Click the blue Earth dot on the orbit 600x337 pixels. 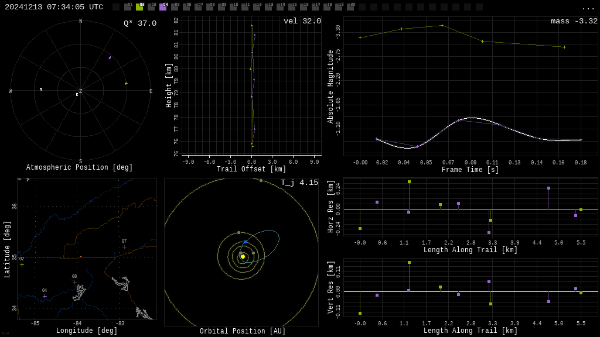(x=245, y=242)
